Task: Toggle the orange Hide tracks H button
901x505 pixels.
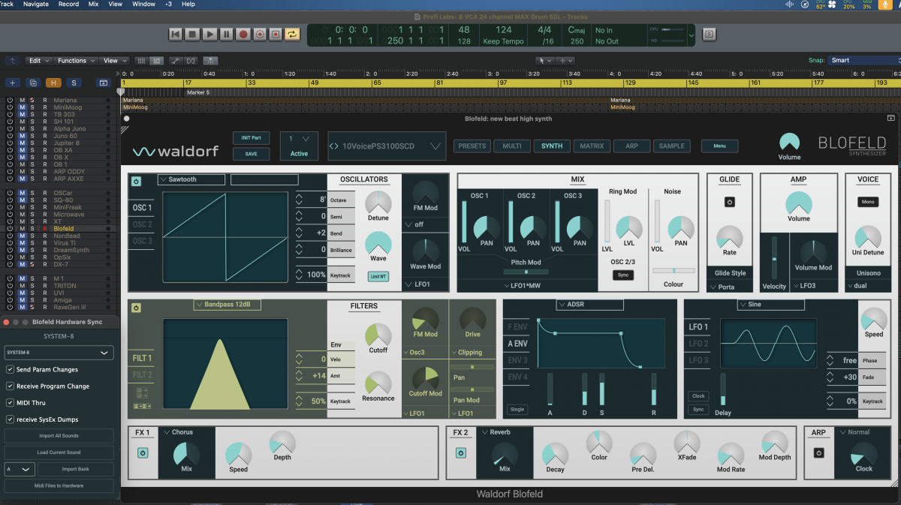Action: (53, 83)
